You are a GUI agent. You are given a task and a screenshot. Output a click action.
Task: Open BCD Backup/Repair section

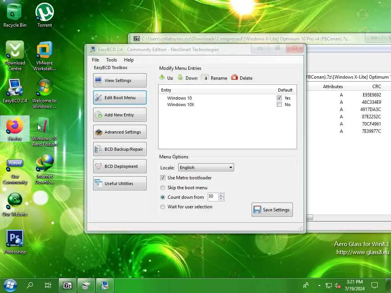pos(120,149)
